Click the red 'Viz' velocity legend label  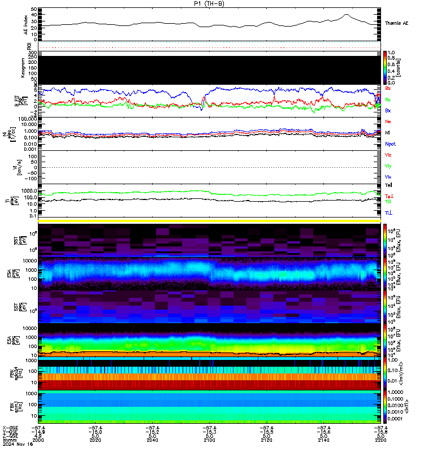point(388,155)
